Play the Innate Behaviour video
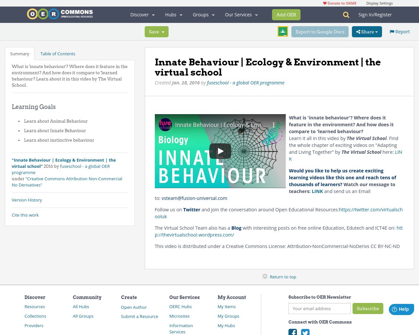The height and width of the screenshot is (335, 419). point(220,151)
